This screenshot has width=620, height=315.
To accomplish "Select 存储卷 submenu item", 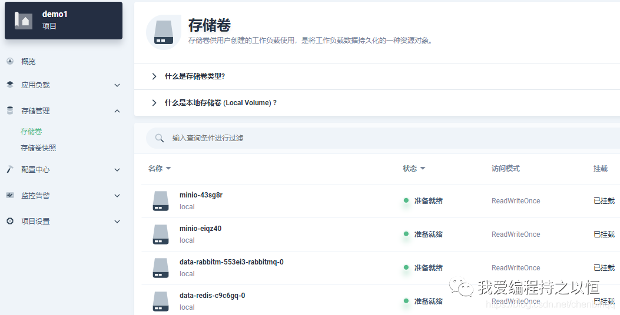I will [x=31, y=132].
